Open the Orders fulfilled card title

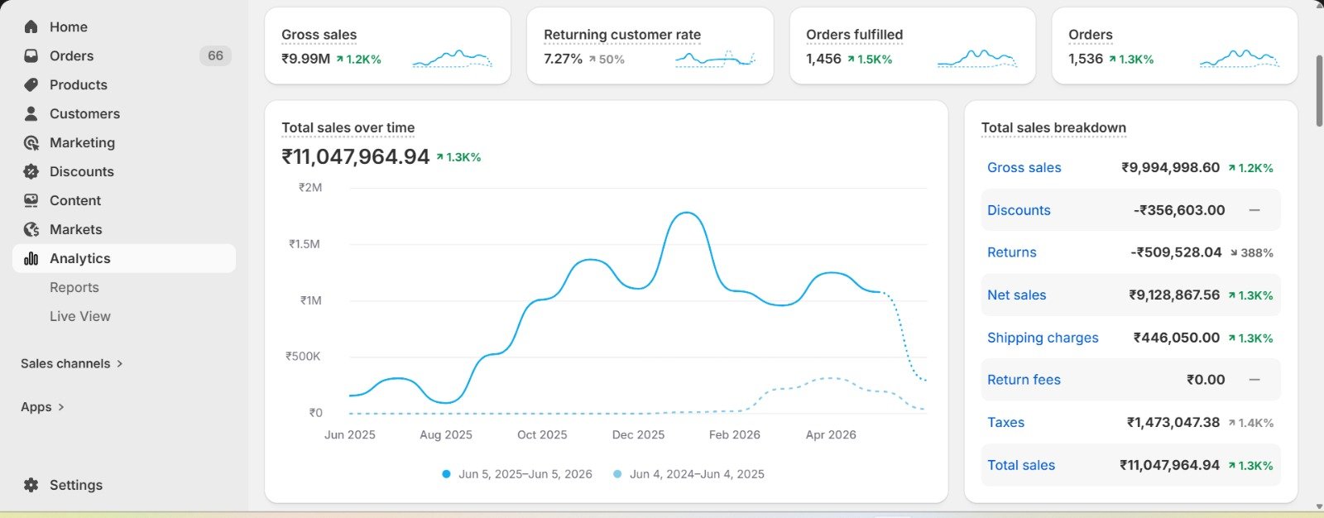(x=854, y=35)
